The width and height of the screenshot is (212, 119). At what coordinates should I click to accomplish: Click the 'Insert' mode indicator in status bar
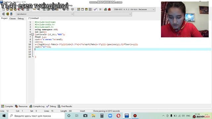coord(82,111)
